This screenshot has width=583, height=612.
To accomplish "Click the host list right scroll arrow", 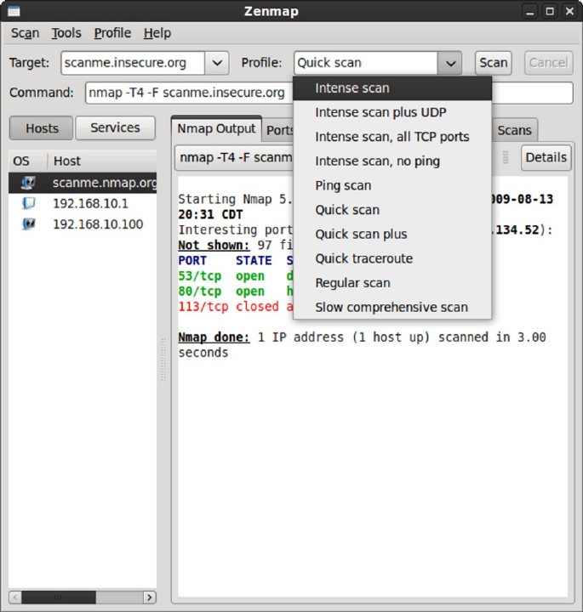I will click(x=150, y=598).
